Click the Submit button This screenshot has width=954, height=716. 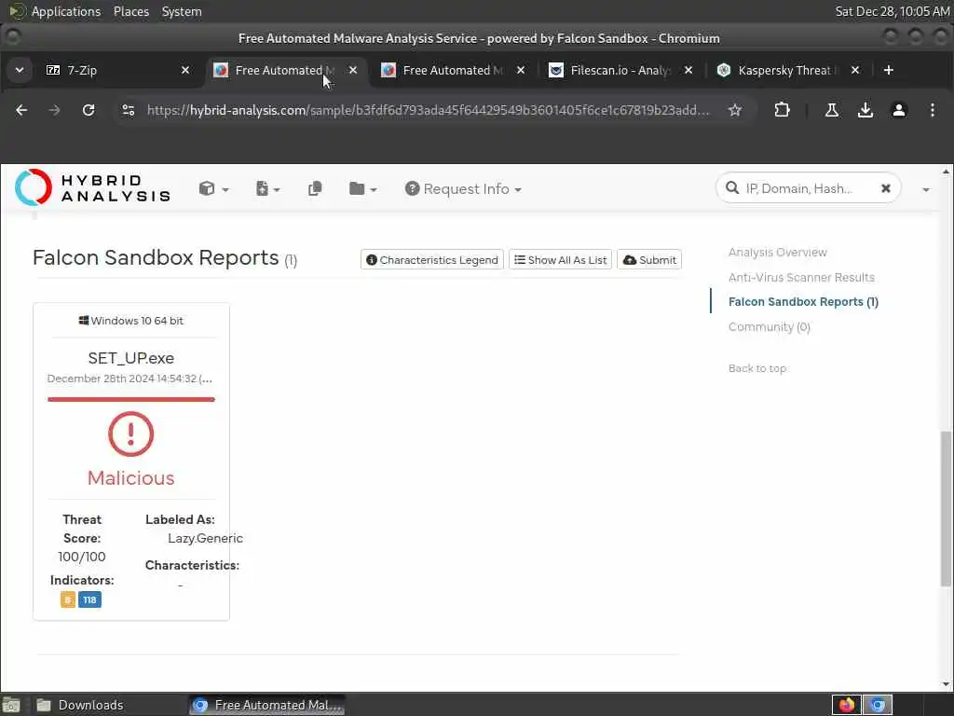[x=649, y=260]
